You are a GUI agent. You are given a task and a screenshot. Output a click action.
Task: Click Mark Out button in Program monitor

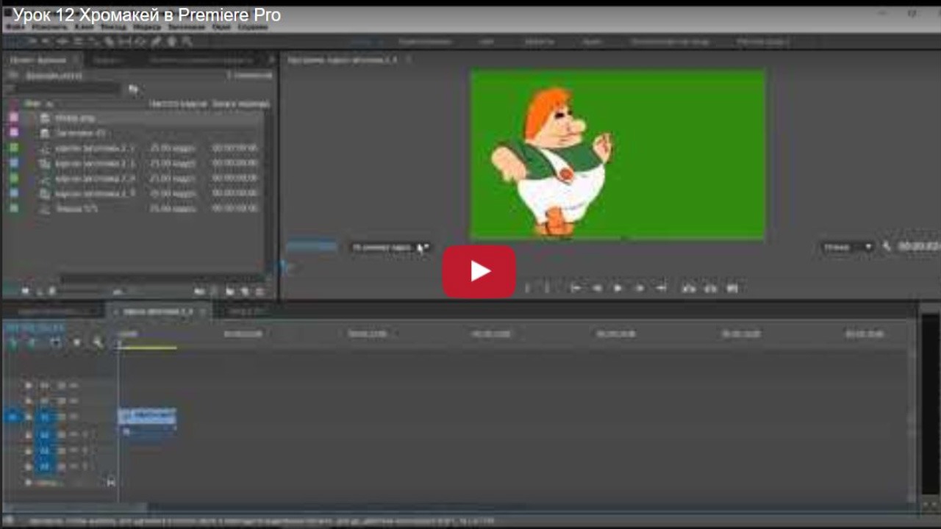pyautogui.click(x=546, y=289)
